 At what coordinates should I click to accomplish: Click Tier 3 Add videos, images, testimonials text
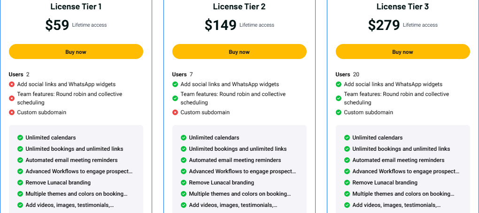(x=397, y=205)
